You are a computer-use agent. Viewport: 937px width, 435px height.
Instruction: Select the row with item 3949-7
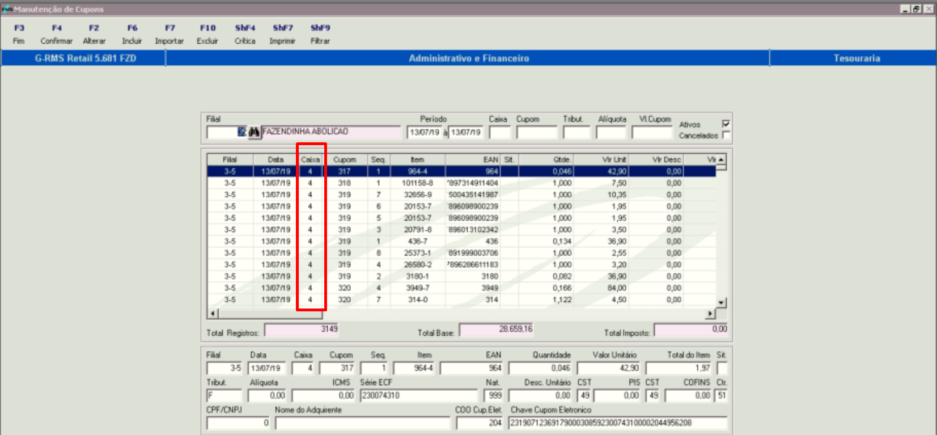pos(461,288)
